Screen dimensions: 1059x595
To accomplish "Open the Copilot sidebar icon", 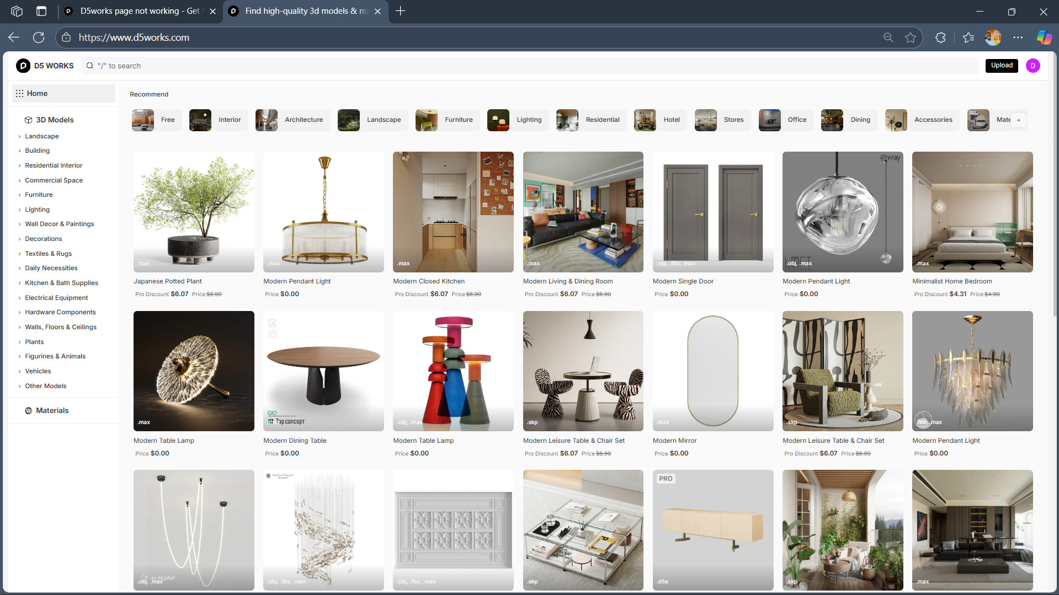I will coord(1044,37).
